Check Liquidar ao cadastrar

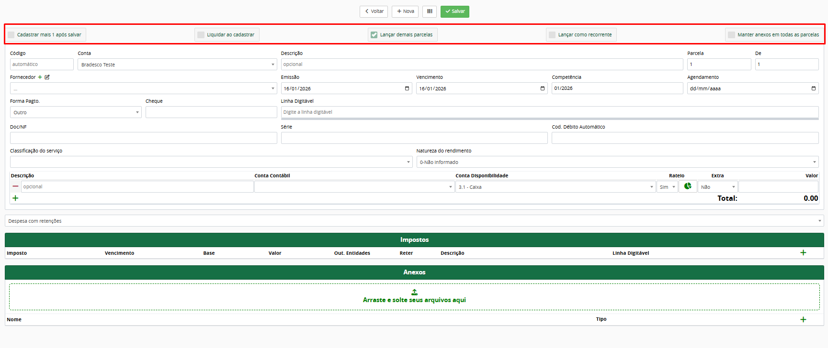click(x=201, y=35)
